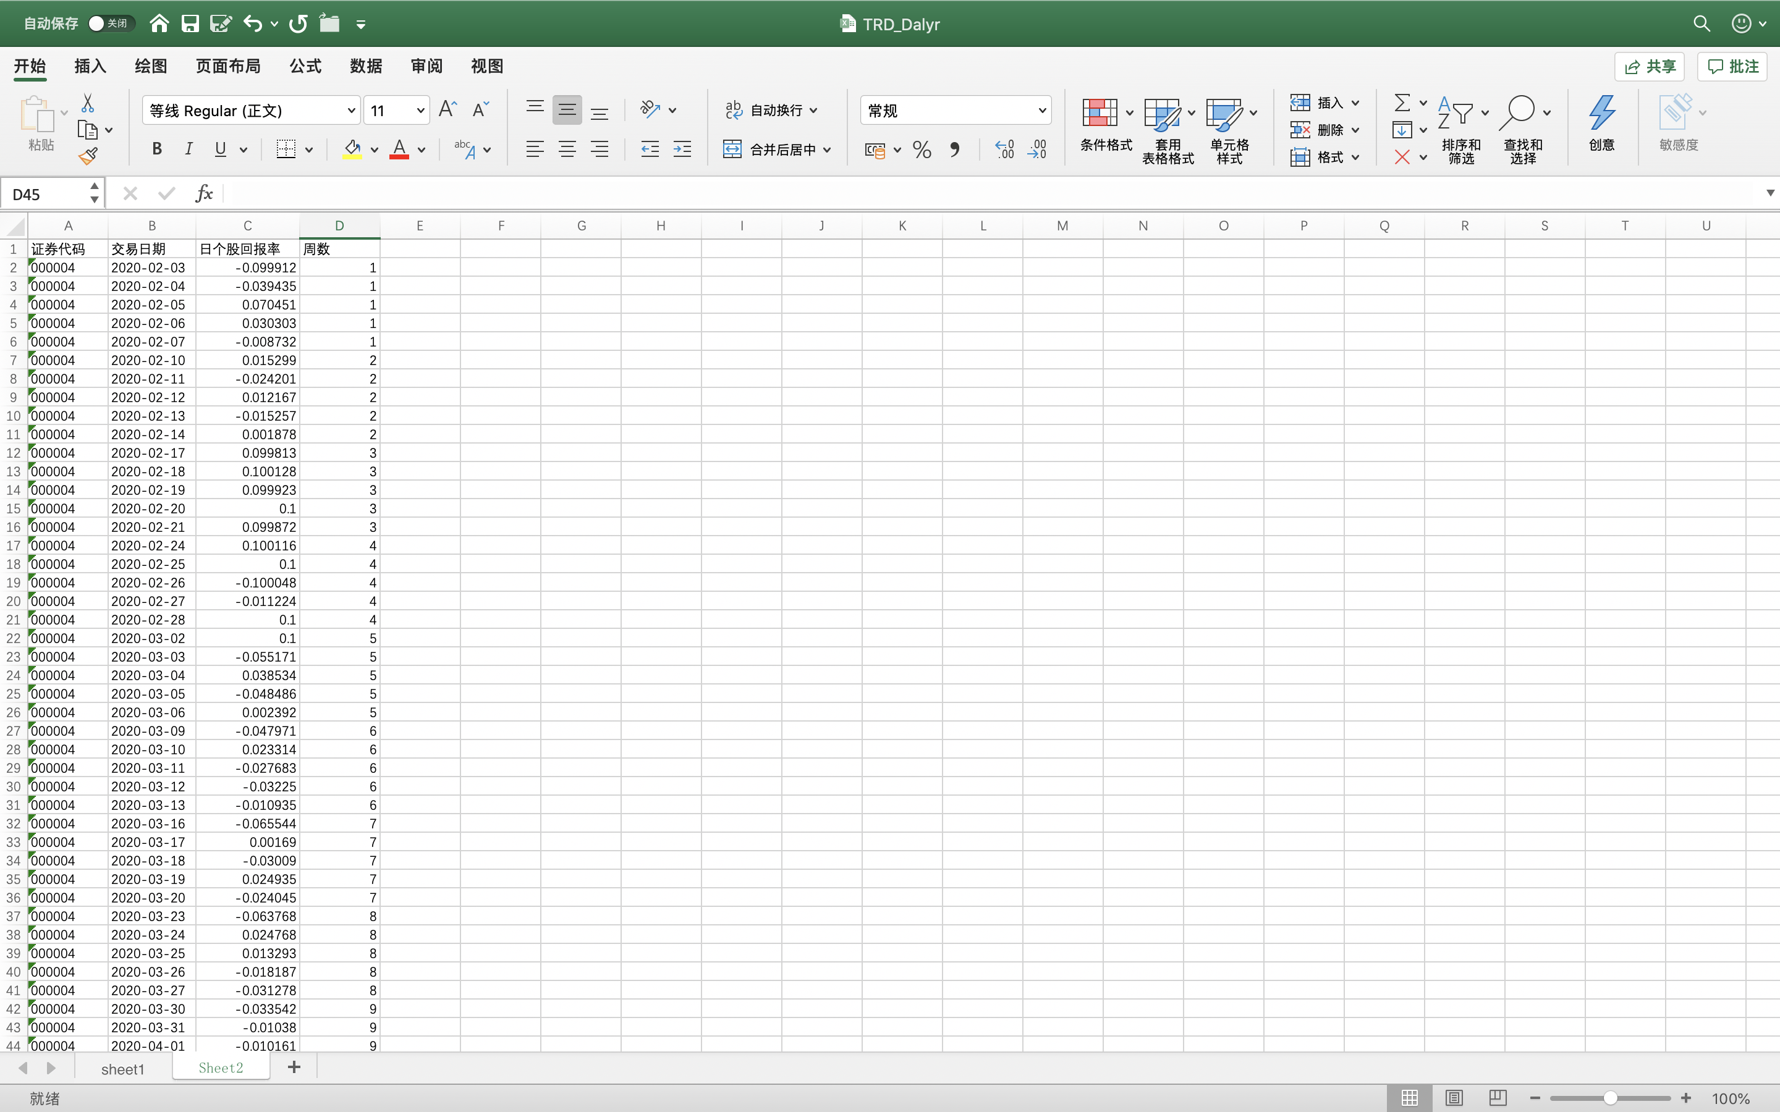Click the Ideas lightning bolt icon
The width and height of the screenshot is (1780, 1112).
coord(1601,112)
